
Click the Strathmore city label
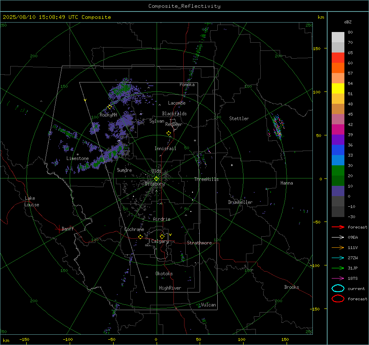point(199,243)
